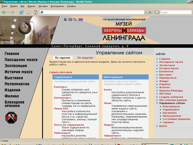Go to Экспозиция in left navigation
Screen dimensions: 193x145
click(x=16, y=66)
